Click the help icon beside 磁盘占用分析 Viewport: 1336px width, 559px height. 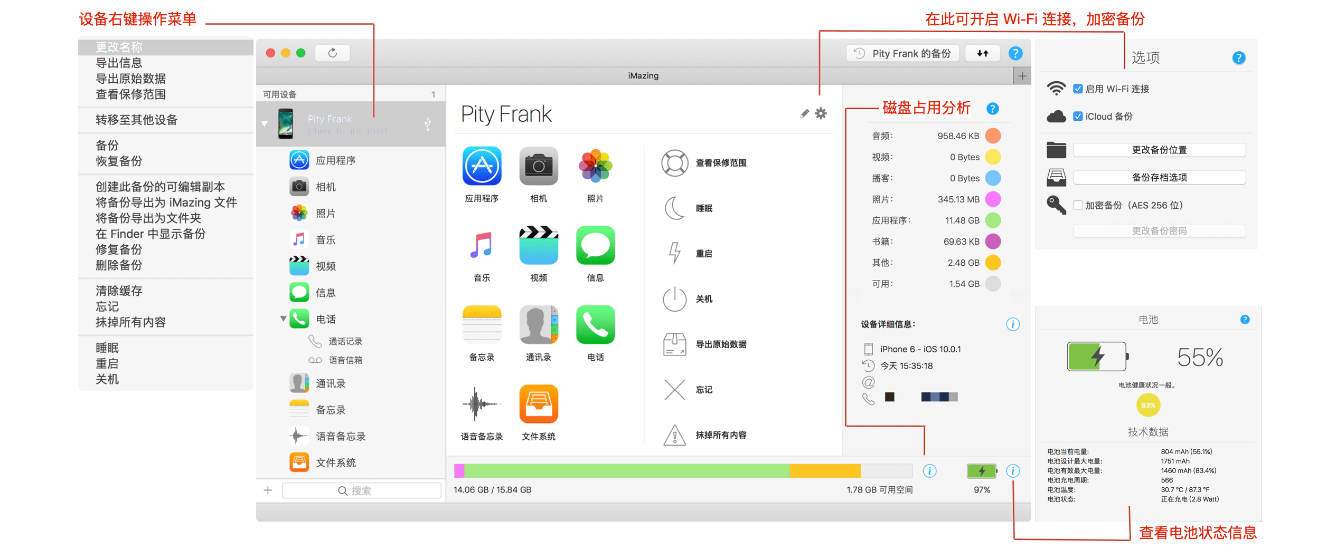click(992, 109)
